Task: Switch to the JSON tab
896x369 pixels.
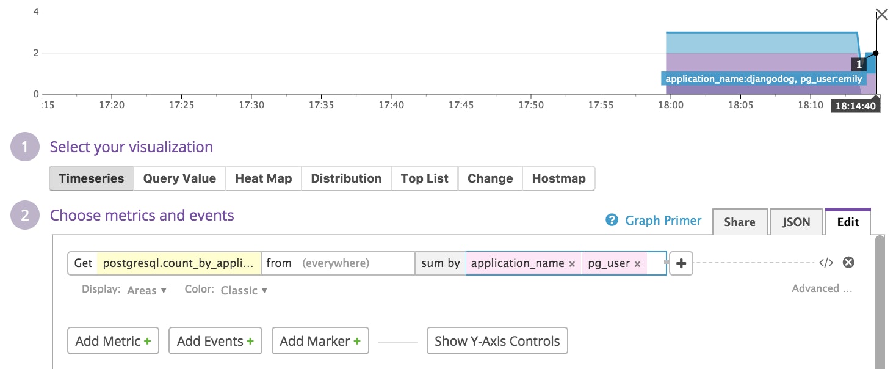Action: pos(796,222)
